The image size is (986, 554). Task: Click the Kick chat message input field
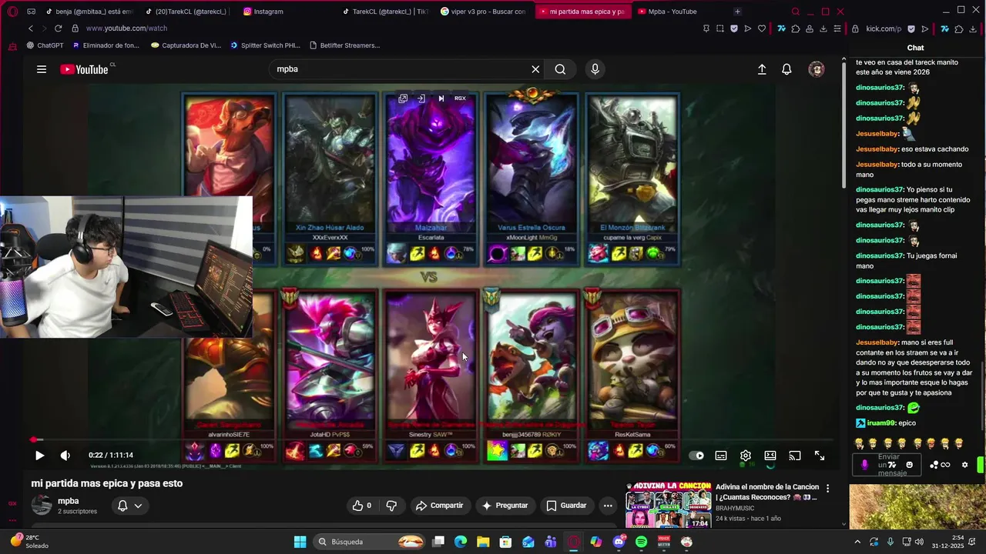pos(887,465)
